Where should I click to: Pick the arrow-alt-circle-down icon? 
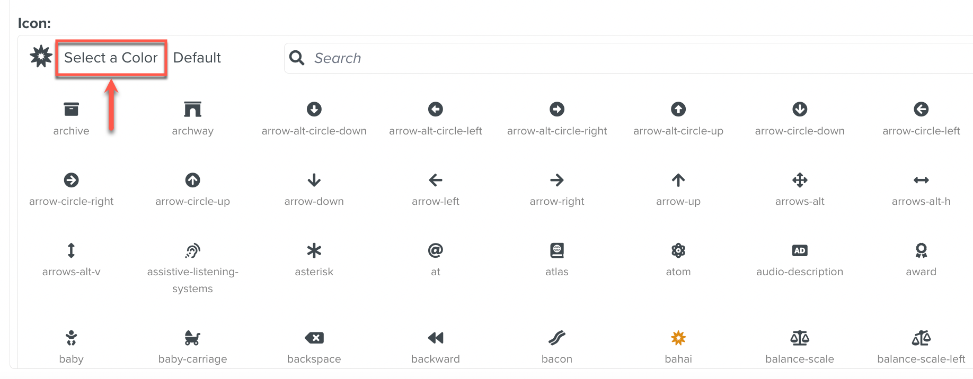click(314, 109)
